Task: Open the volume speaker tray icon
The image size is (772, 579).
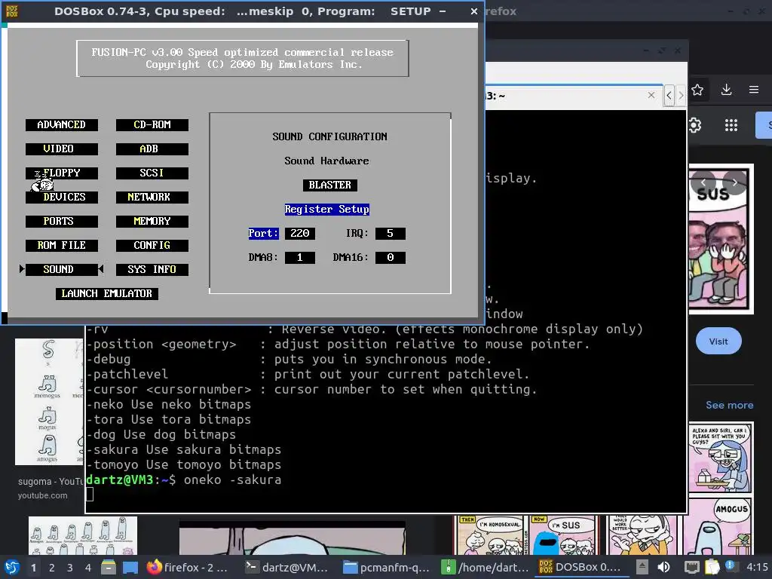Action: [663, 567]
